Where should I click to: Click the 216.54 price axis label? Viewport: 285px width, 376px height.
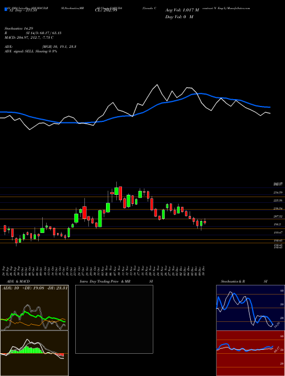[x=278, y=209]
